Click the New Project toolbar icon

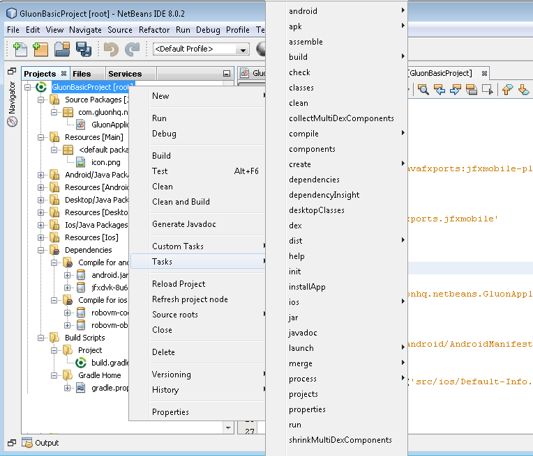(40, 49)
